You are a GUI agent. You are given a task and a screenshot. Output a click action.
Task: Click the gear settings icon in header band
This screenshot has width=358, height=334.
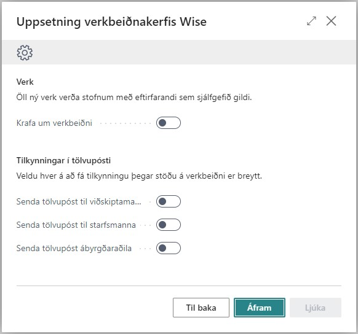25,53
